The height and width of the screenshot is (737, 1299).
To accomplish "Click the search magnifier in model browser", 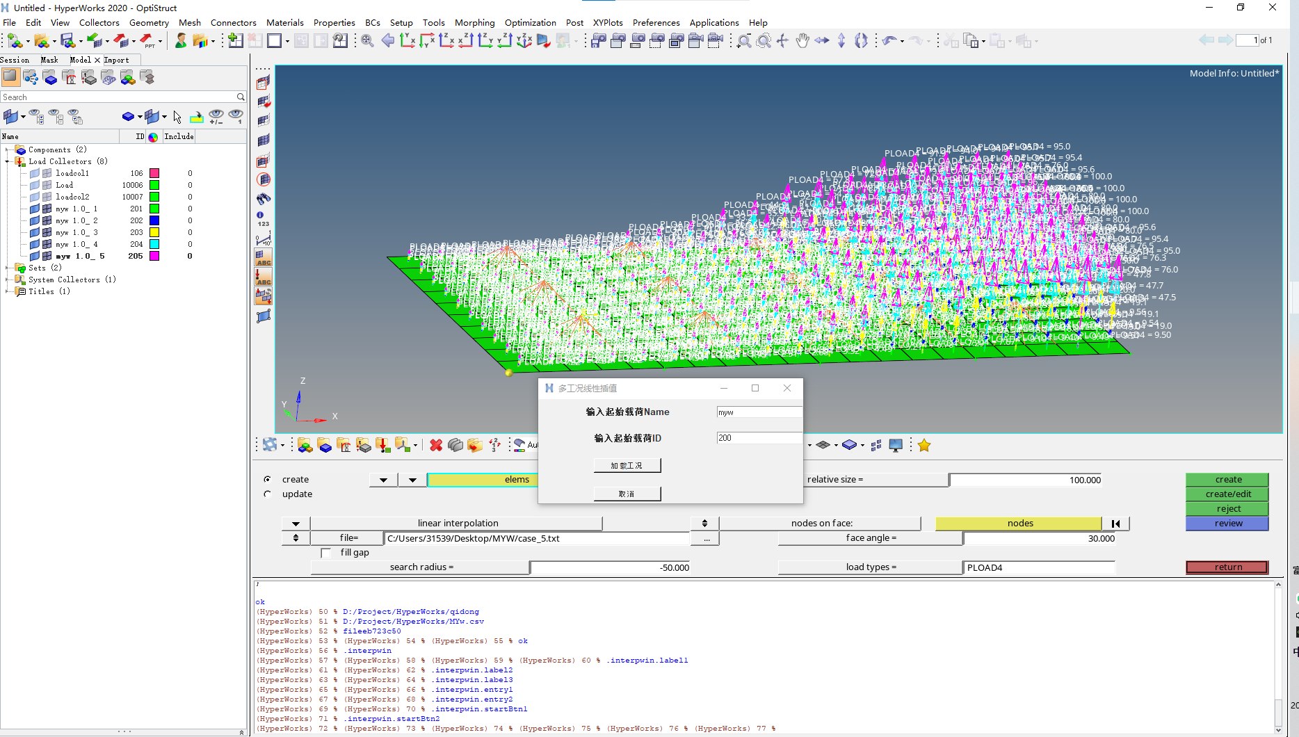I will click(241, 97).
